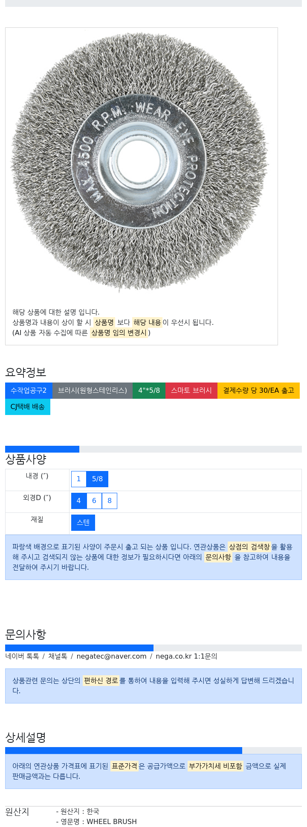Click the red 스마토 브러시 brand tag
This screenshot has width=307, height=827.
(x=191, y=391)
